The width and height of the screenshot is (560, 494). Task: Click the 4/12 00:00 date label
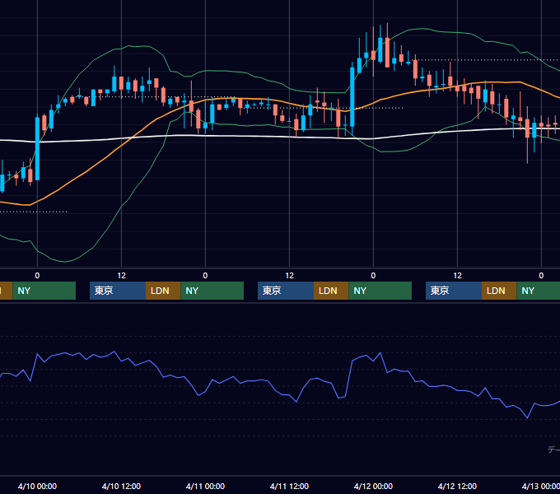(373, 486)
